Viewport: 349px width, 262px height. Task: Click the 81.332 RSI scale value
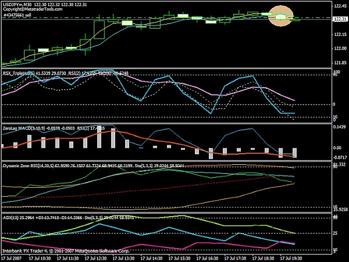pos(340,164)
